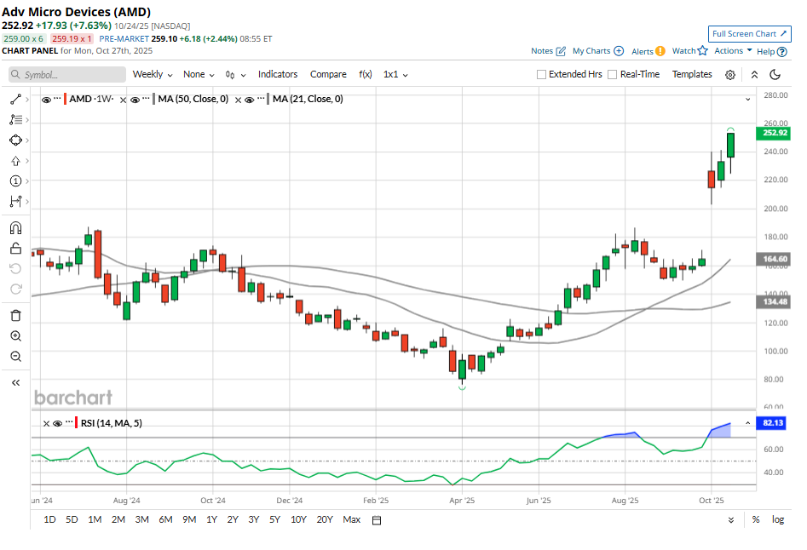This screenshot has height=550, width=807.
Task: Select the 6M time range
Action: click(165, 519)
